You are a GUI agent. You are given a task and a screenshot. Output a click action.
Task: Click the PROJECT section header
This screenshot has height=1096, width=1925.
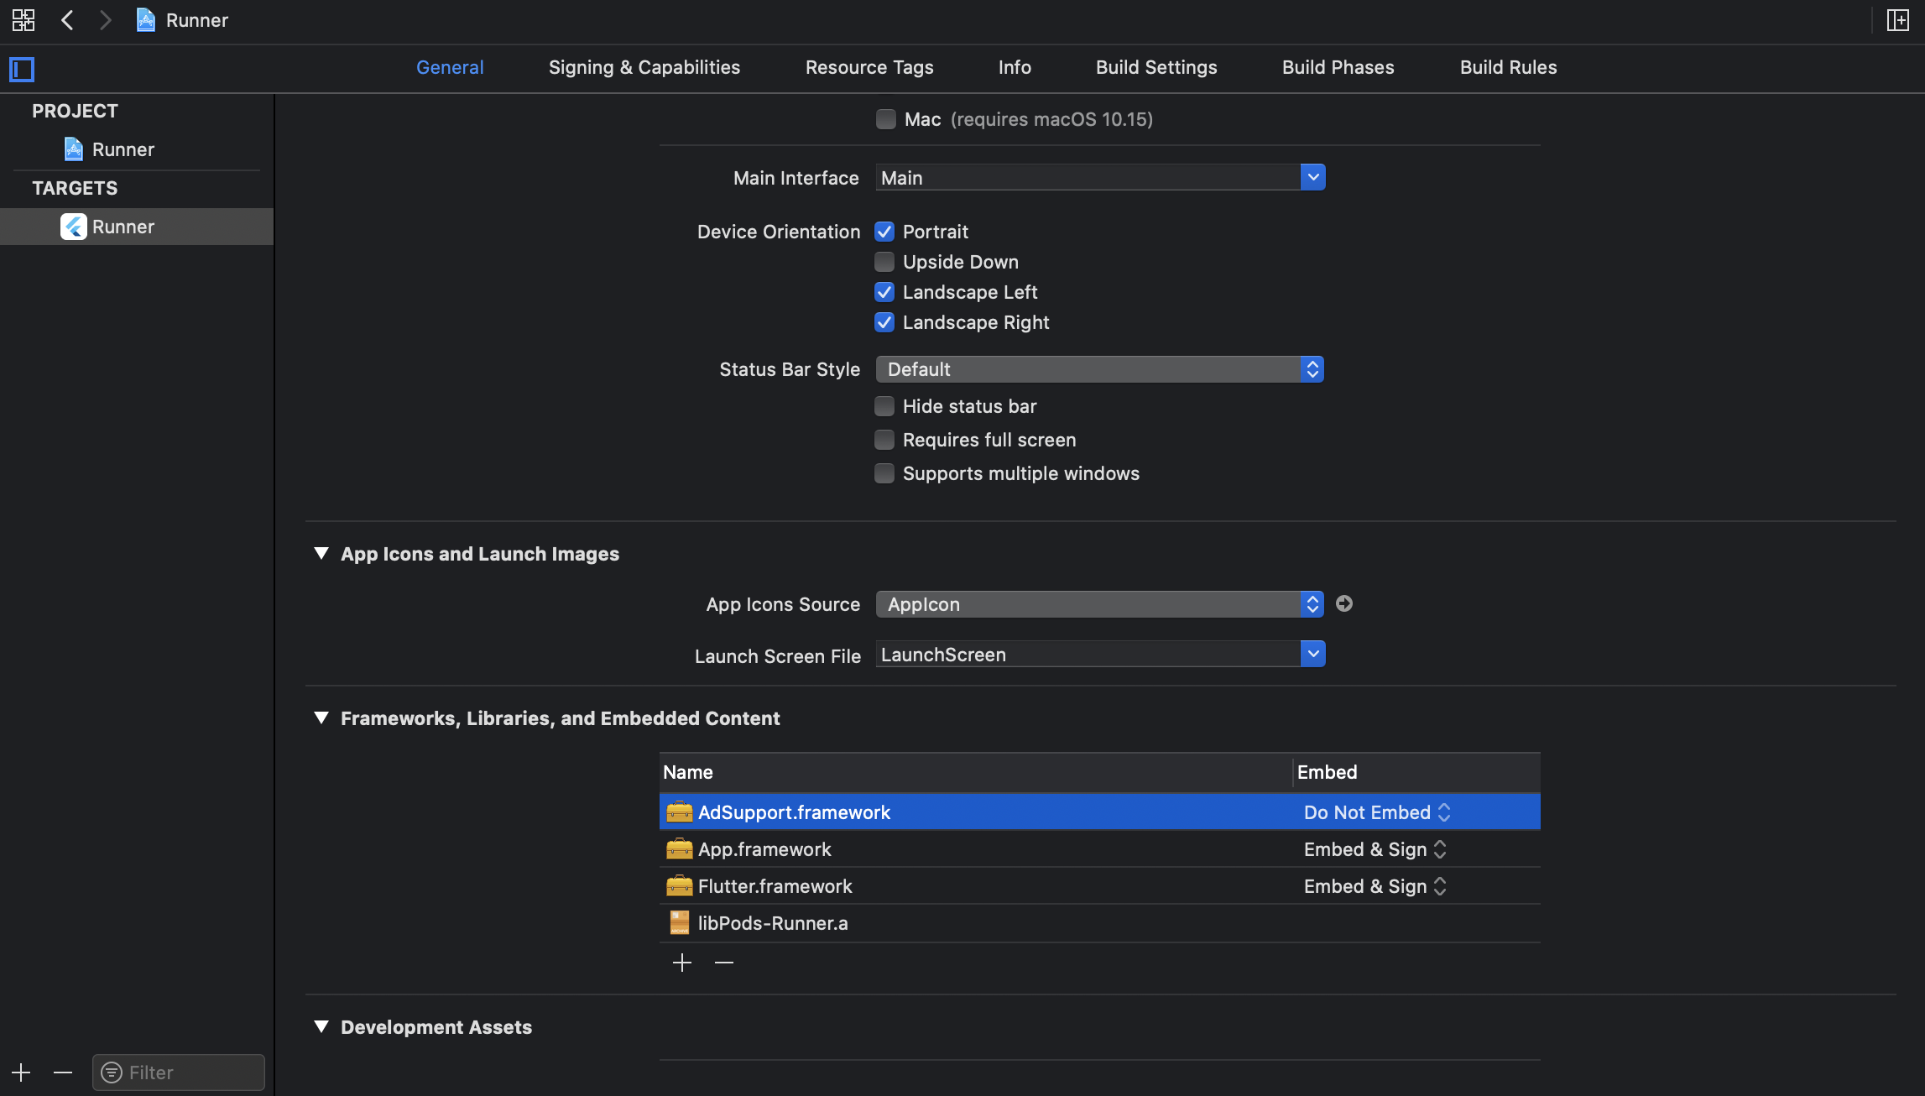pos(75,111)
